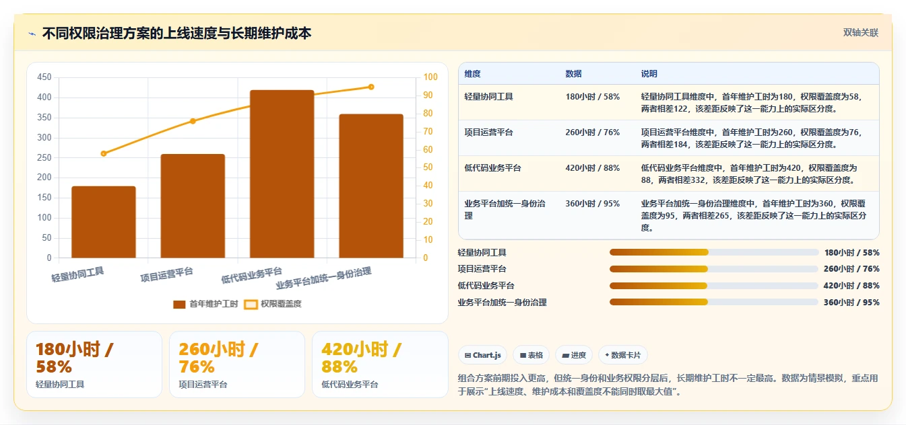
Task: Click the line point at value 95
Action: pyautogui.click(x=371, y=87)
